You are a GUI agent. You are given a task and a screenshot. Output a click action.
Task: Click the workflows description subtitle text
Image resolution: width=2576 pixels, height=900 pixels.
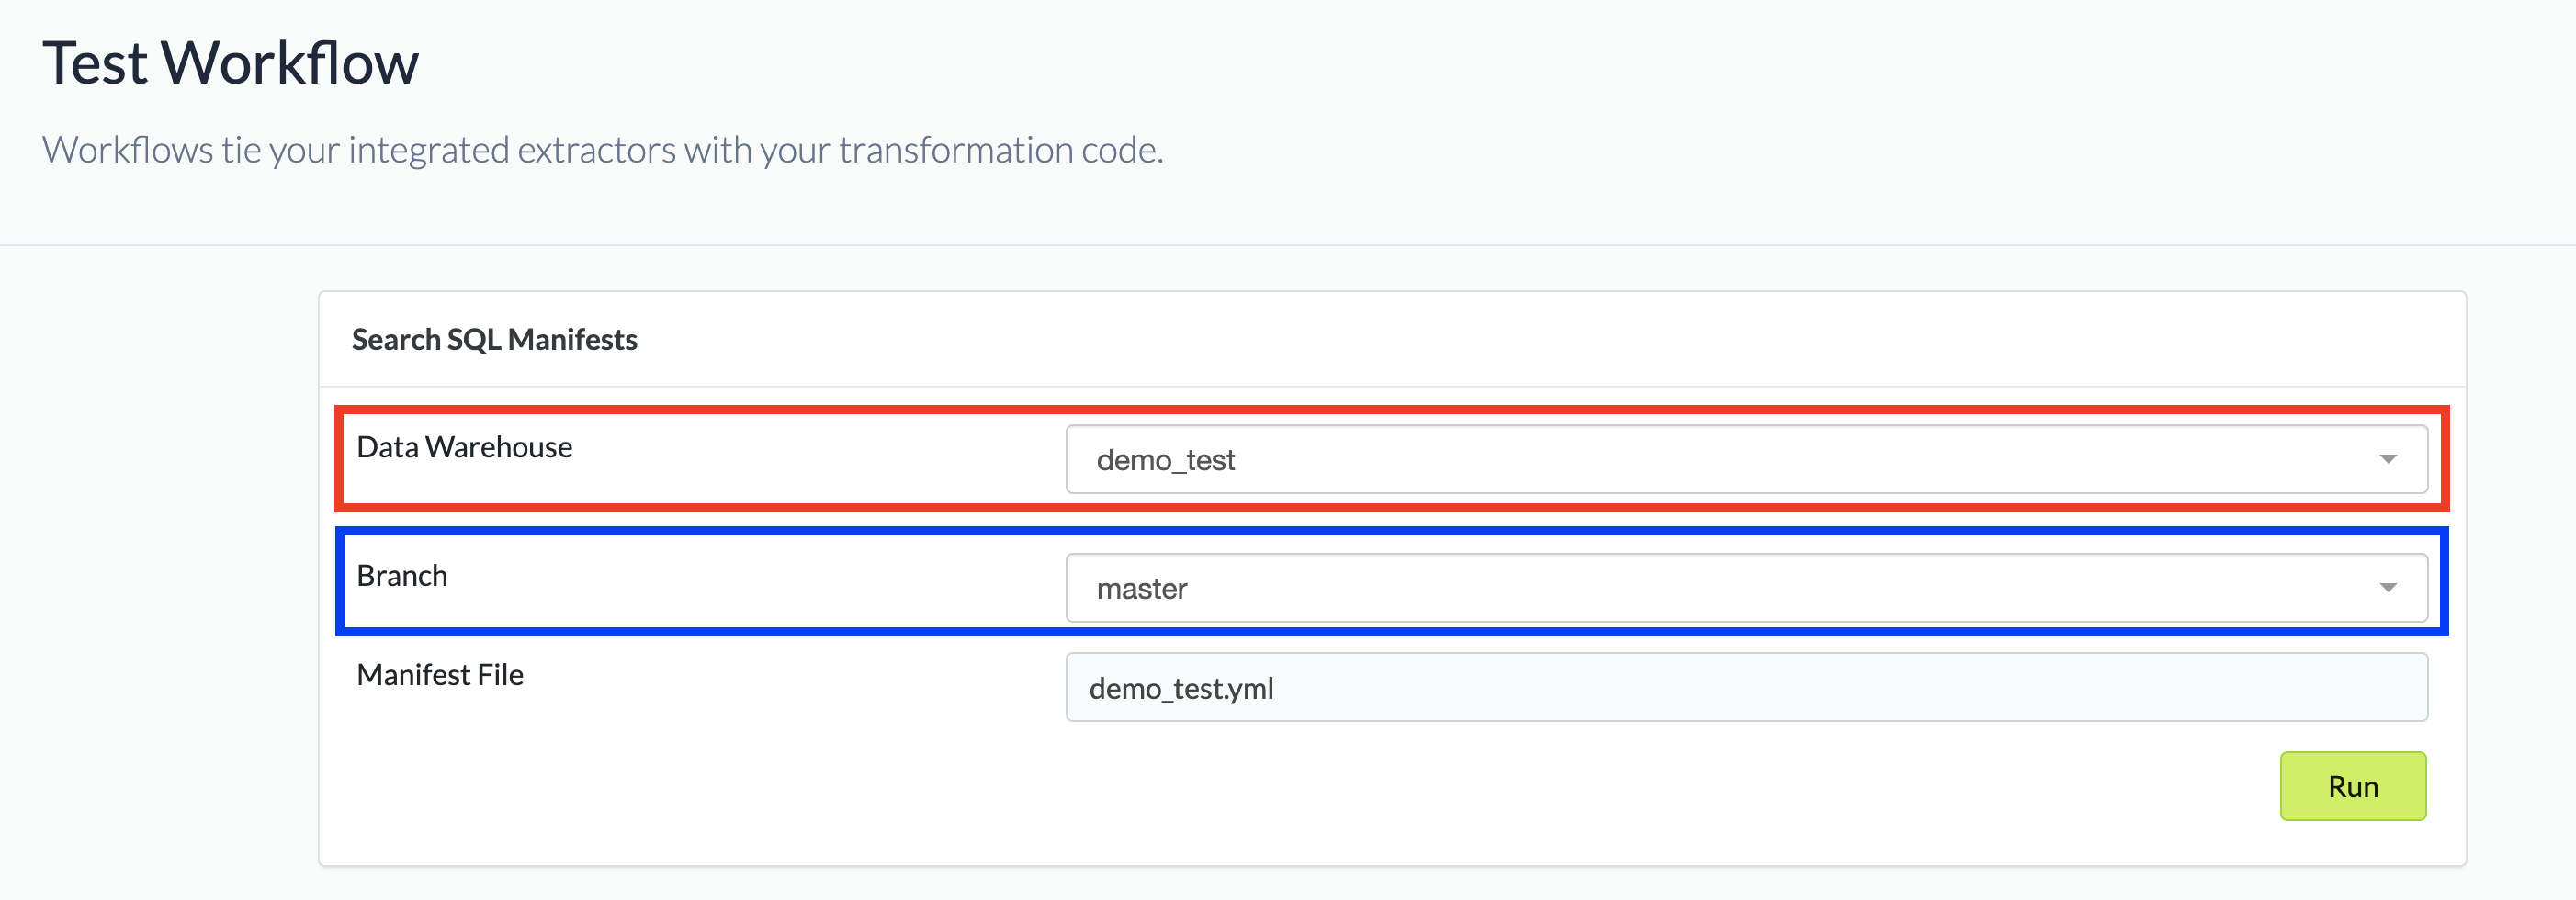[602, 150]
